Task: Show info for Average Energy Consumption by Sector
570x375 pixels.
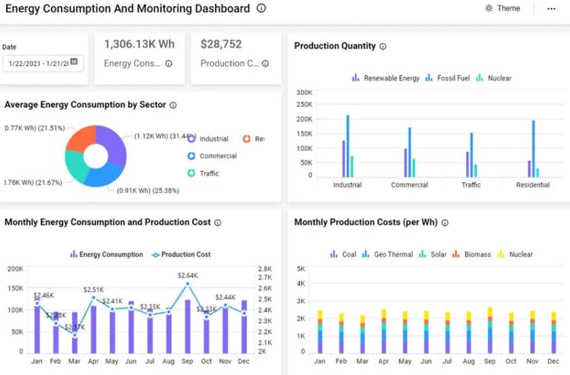Action: (x=173, y=105)
